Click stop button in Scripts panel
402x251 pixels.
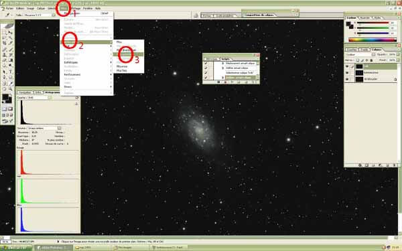click(218, 82)
